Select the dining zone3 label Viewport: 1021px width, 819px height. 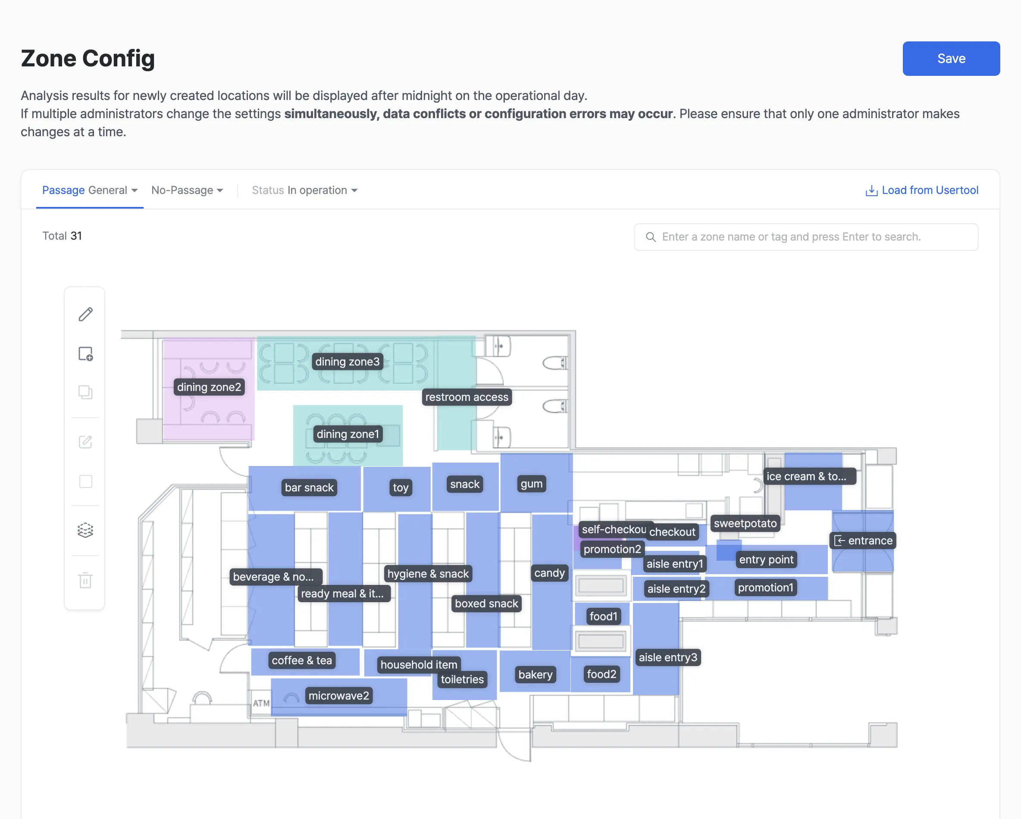pyautogui.click(x=347, y=362)
